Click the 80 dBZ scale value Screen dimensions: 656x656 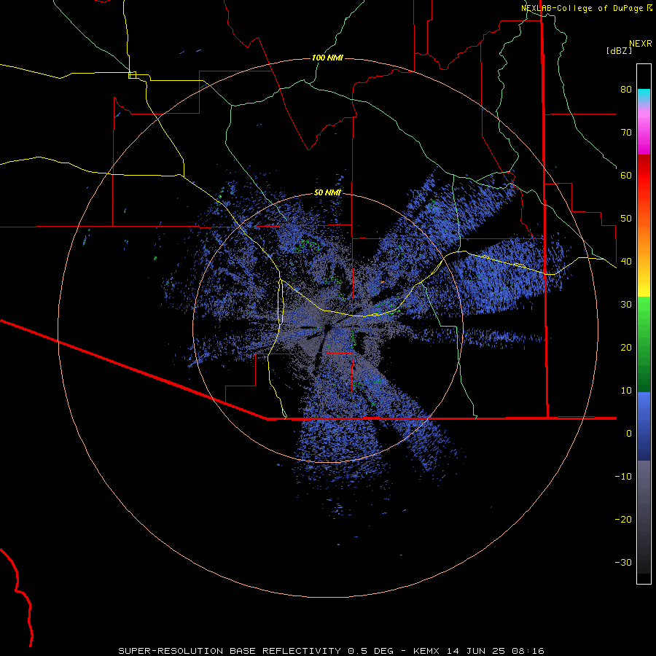(626, 89)
